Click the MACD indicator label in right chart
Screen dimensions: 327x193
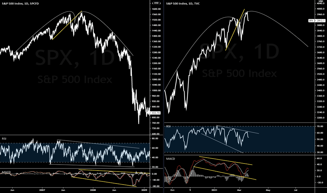click(x=171, y=159)
